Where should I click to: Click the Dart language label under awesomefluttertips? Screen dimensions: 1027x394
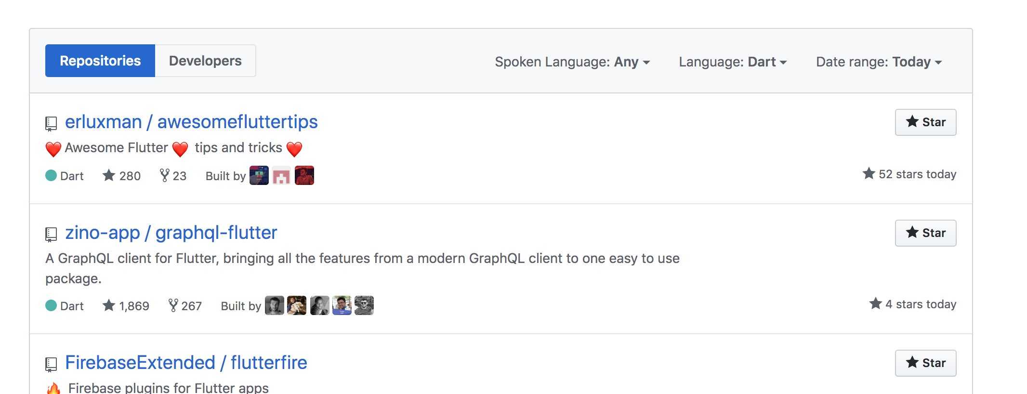(x=72, y=176)
